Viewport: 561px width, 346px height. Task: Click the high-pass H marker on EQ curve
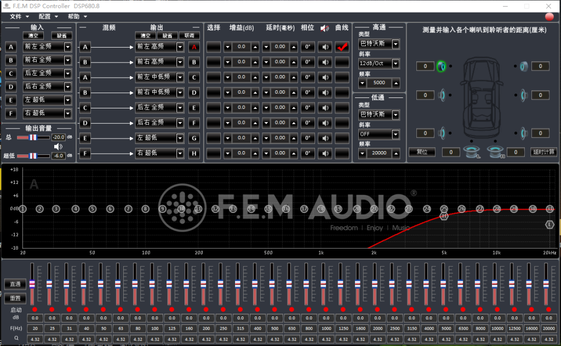point(444,216)
